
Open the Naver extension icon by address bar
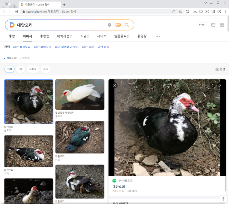16,12
